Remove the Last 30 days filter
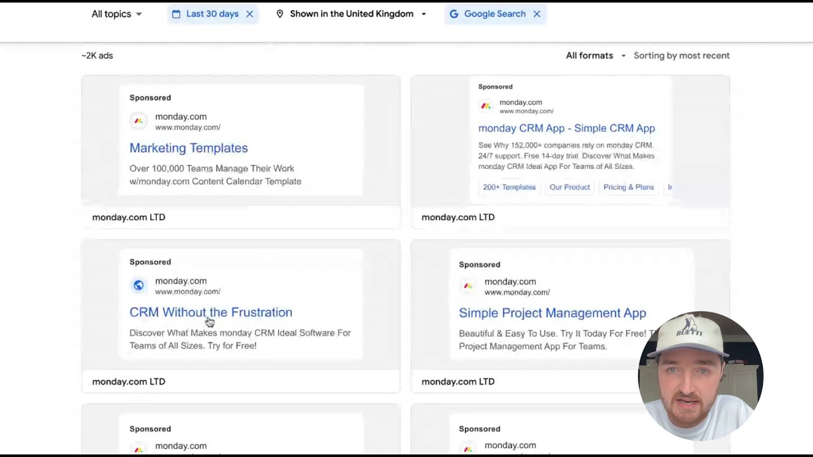 coord(250,14)
